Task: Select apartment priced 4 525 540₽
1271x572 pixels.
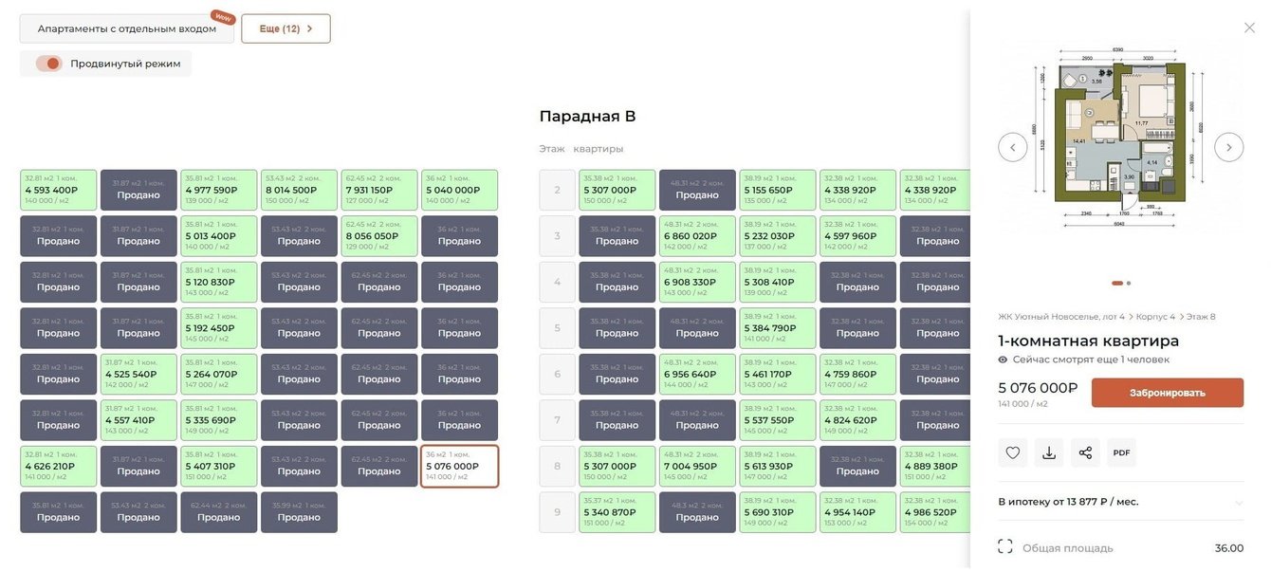Action: [x=138, y=374]
